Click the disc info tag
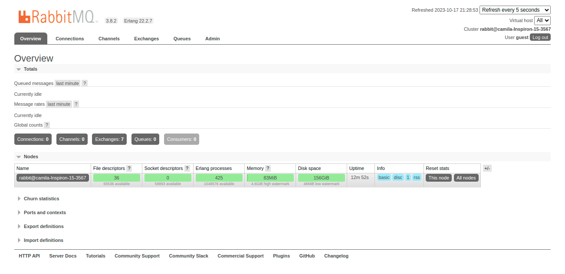The image size is (565, 274). click(x=398, y=177)
